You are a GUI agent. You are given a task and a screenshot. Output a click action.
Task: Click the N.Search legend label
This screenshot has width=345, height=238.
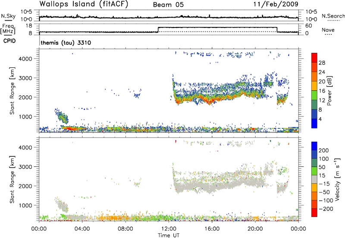[333, 16]
